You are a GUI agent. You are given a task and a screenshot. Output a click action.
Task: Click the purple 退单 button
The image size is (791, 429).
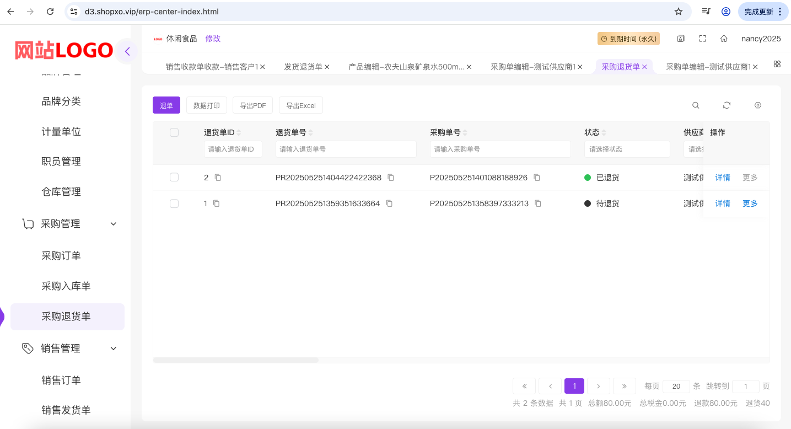pos(166,105)
